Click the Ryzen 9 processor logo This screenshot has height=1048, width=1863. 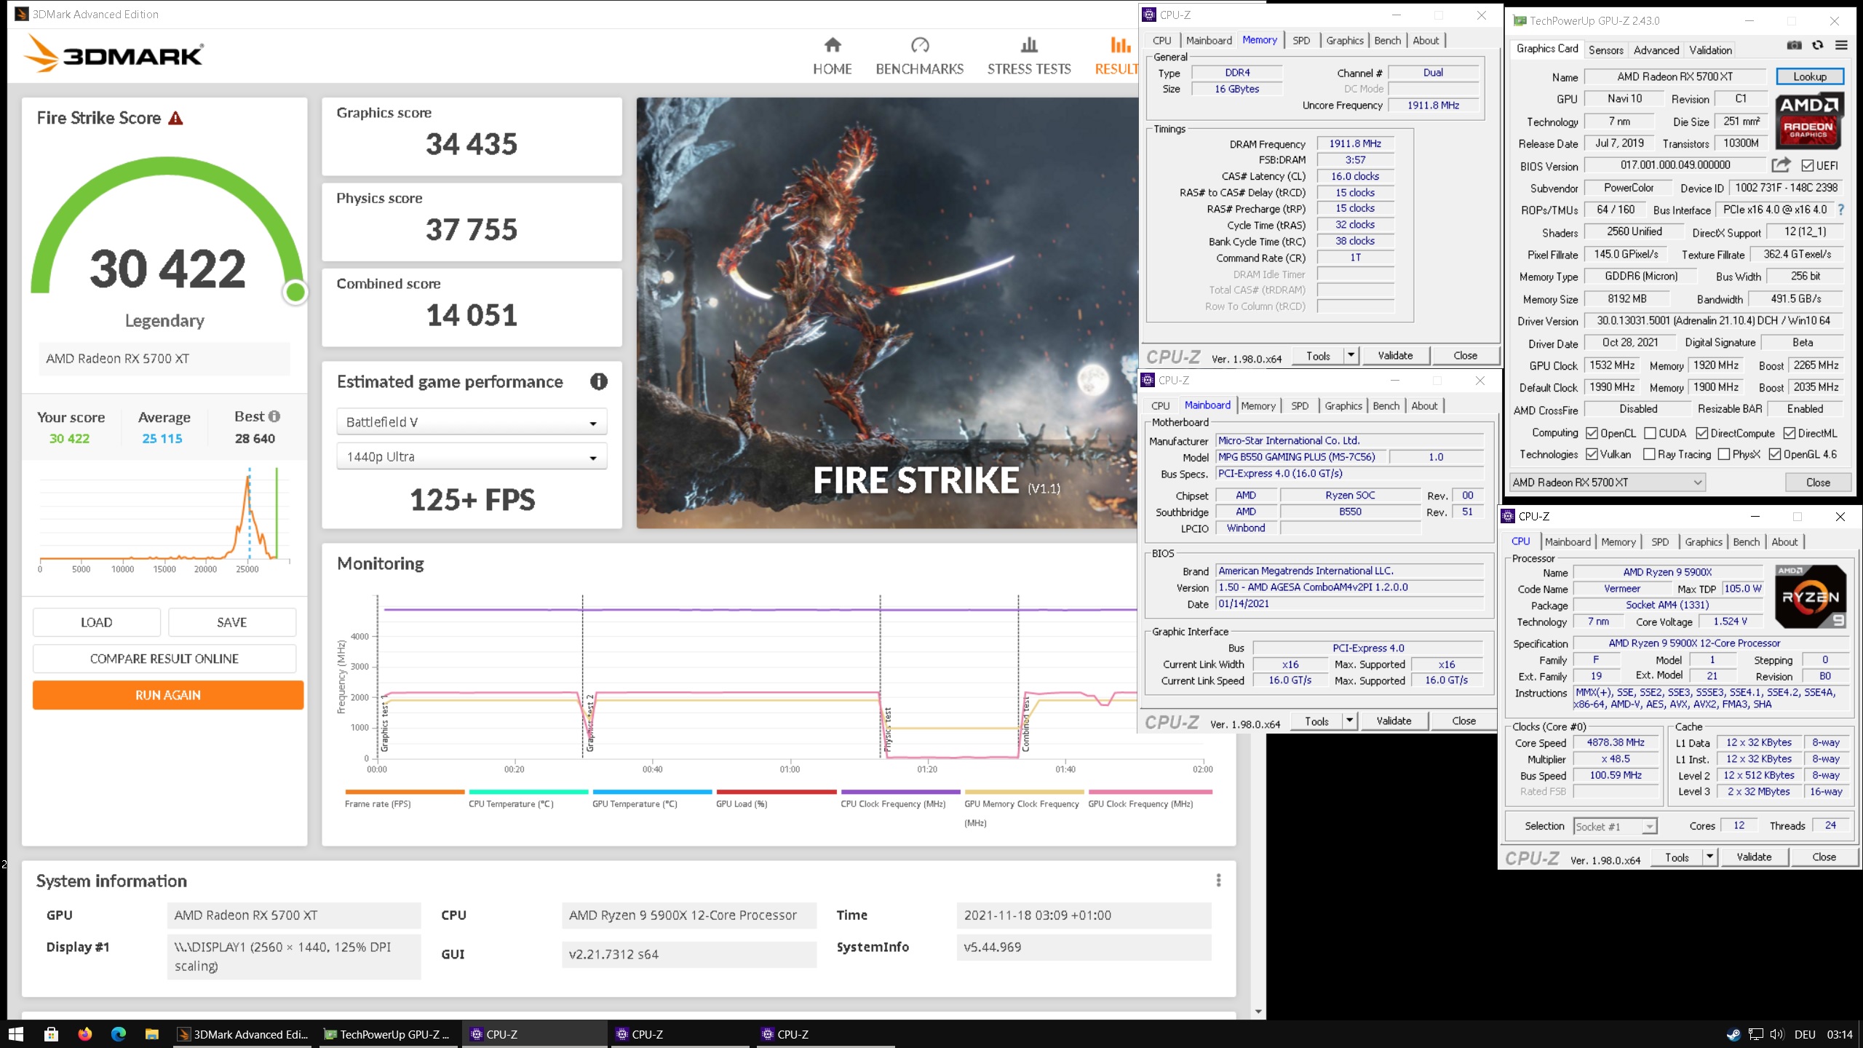click(x=1811, y=597)
